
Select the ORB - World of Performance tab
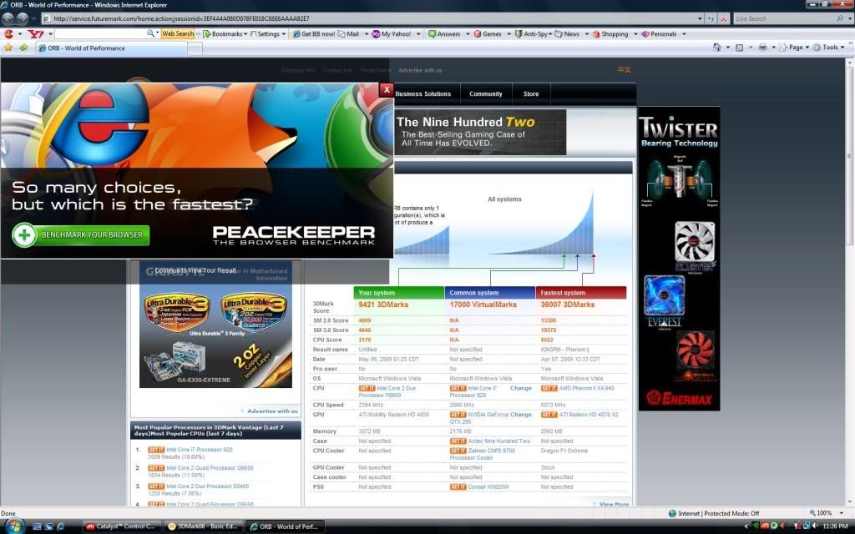coord(111,48)
